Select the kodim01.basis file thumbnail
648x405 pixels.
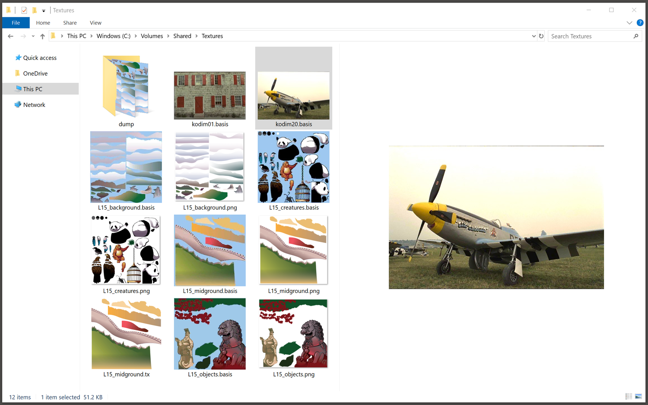tap(210, 95)
